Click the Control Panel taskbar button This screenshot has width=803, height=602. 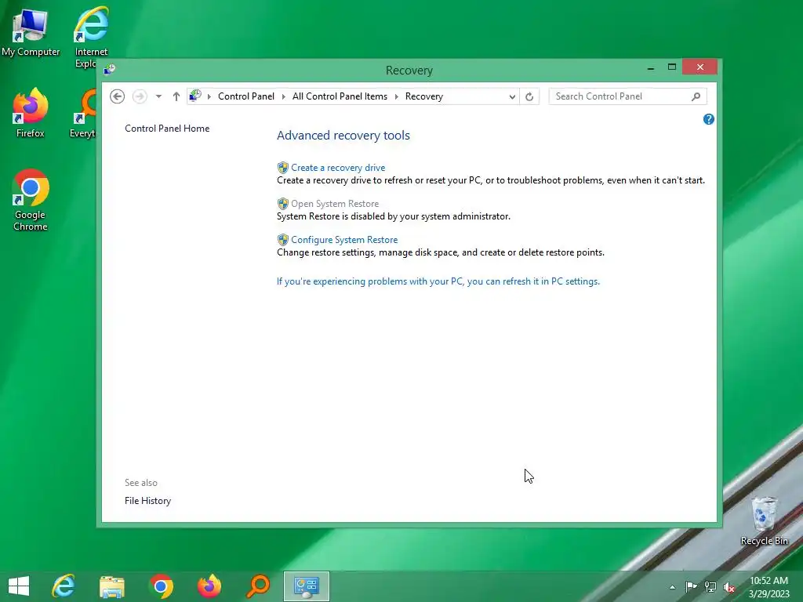[x=307, y=586]
